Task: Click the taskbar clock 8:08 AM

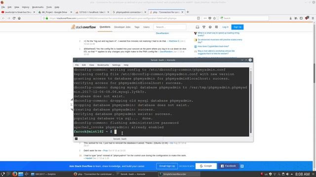Action: click(302, 174)
